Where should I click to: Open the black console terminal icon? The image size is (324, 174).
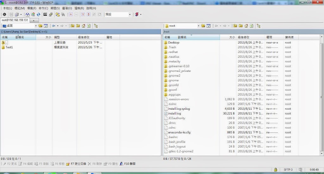pos(45,14)
